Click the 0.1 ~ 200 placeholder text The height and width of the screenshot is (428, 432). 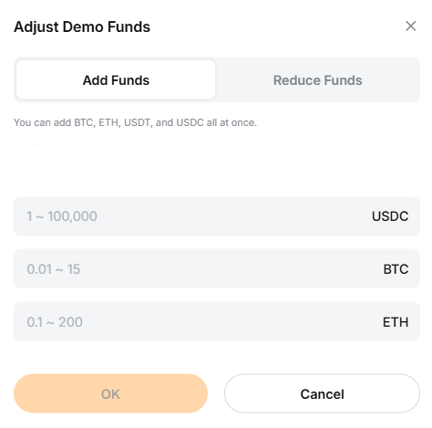pos(55,322)
